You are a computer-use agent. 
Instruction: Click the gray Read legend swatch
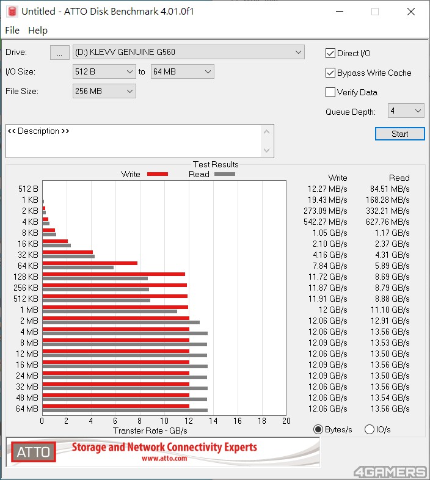click(225, 174)
